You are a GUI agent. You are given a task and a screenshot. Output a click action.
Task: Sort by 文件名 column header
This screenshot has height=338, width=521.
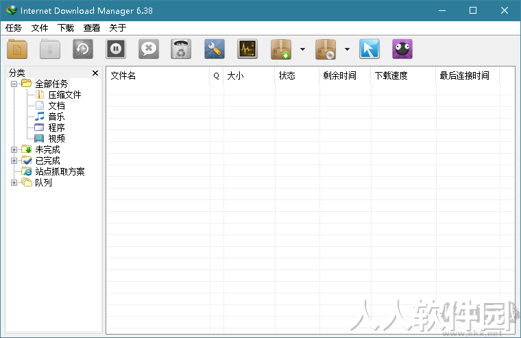click(x=158, y=76)
